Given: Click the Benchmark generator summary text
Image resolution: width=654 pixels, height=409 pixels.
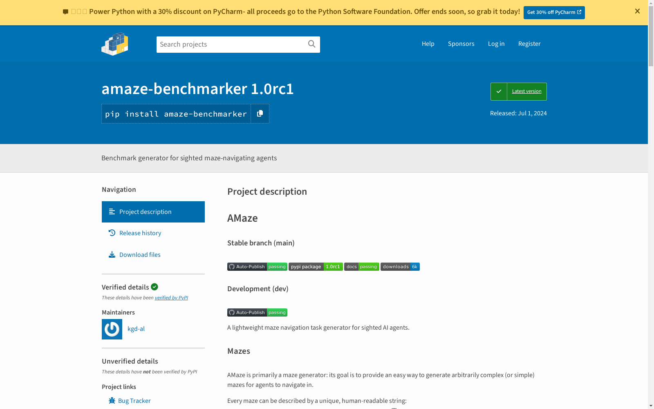Looking at the screenshot, I should pyautogui.click(x=189, y=158).
